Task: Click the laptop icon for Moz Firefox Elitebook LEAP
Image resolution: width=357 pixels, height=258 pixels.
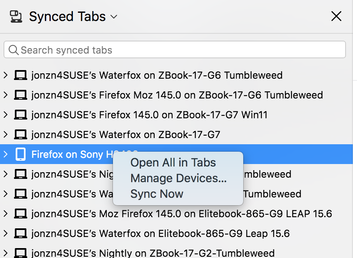Action: pos(21,214)
